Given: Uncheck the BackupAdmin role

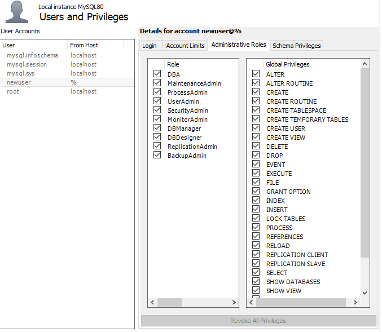Looking at the screenshot, I should (157, 155).
